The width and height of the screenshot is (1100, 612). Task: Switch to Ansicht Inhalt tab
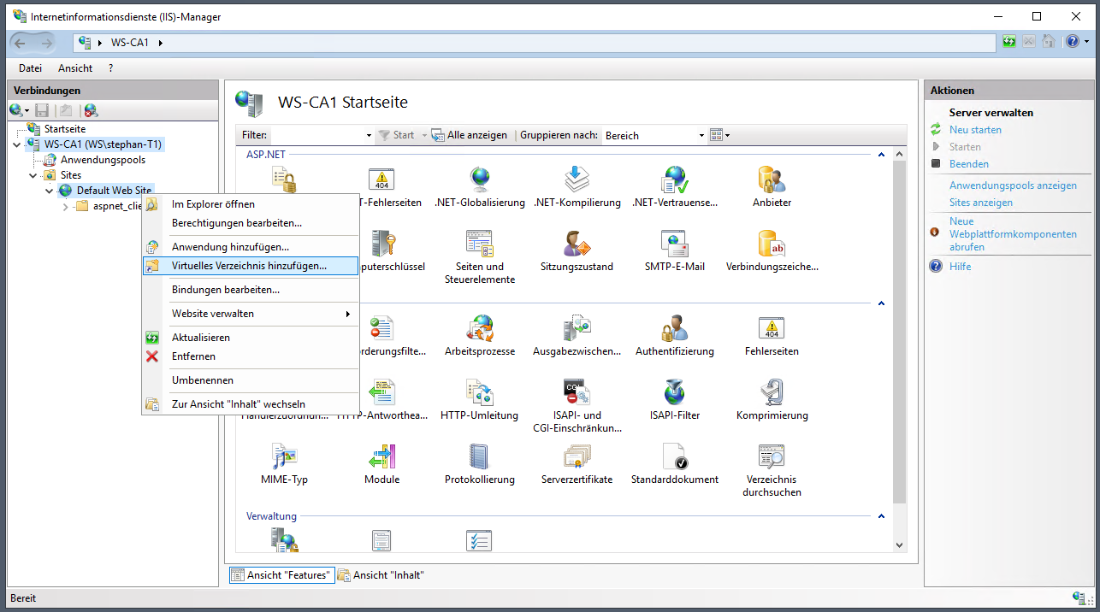pos(381,575)
